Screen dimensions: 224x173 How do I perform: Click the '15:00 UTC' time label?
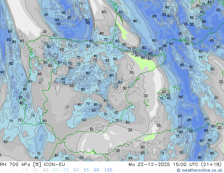point(185,165)
